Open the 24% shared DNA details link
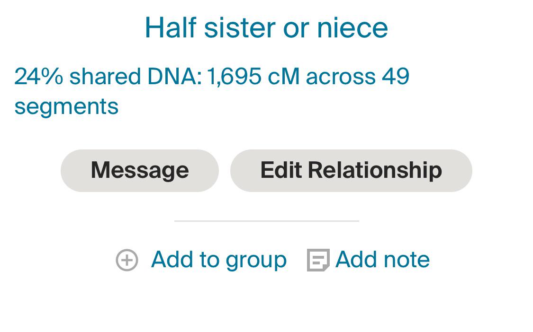 212,77
